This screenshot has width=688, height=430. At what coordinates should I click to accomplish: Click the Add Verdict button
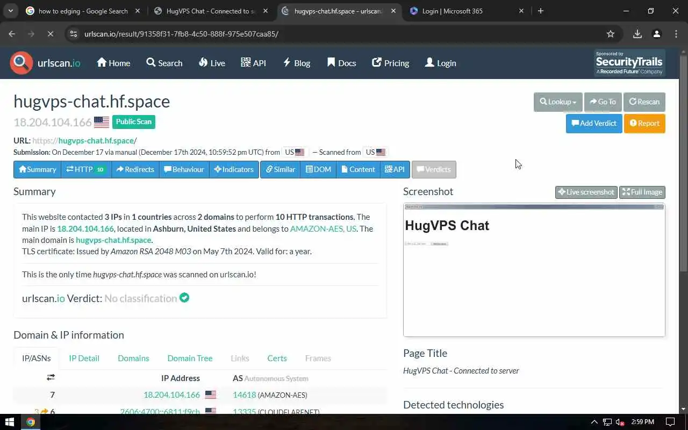594,123
